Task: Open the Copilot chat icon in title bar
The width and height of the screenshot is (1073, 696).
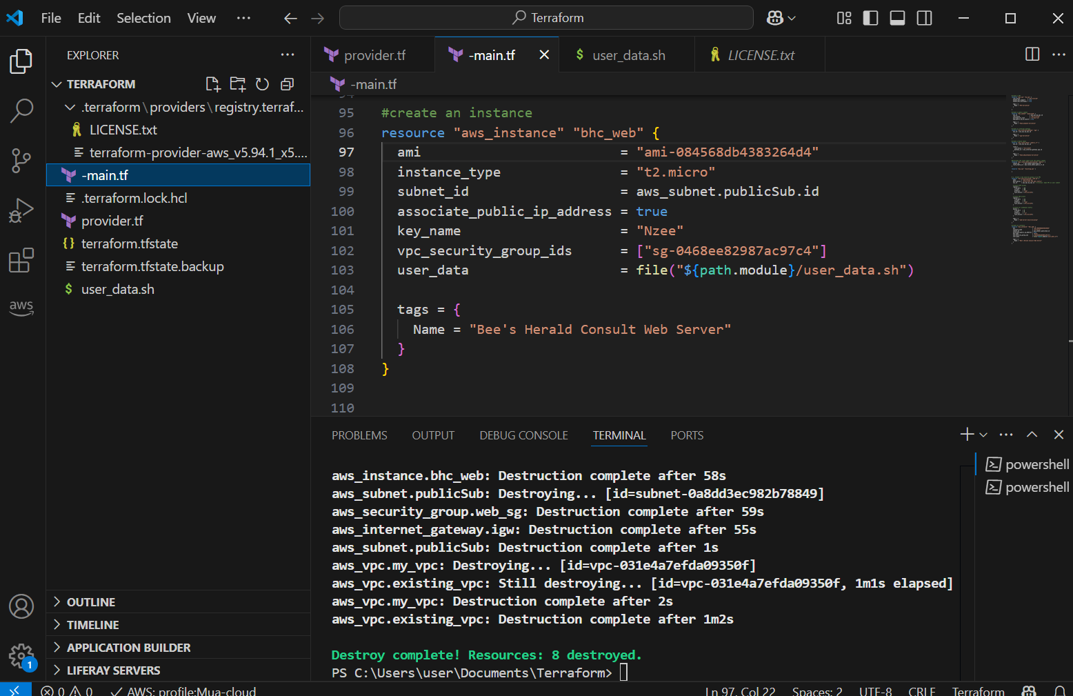Action: click(x=775, y=18)
